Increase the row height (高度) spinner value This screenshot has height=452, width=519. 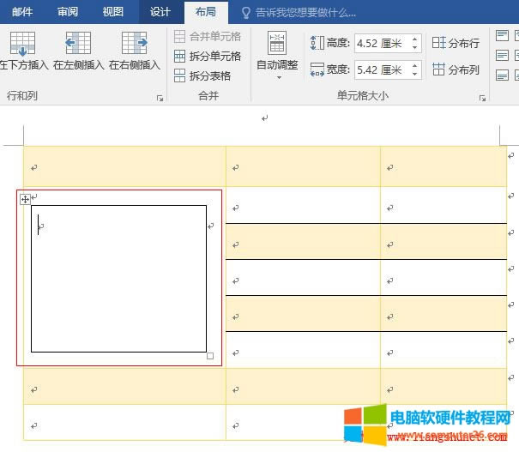coord(415,39)
